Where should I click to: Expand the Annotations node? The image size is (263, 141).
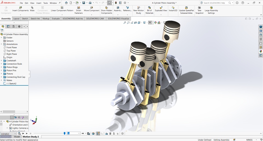(1, 44)
